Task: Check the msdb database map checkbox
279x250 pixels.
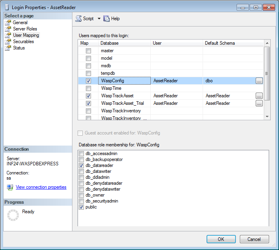Action: pos(88,66)
